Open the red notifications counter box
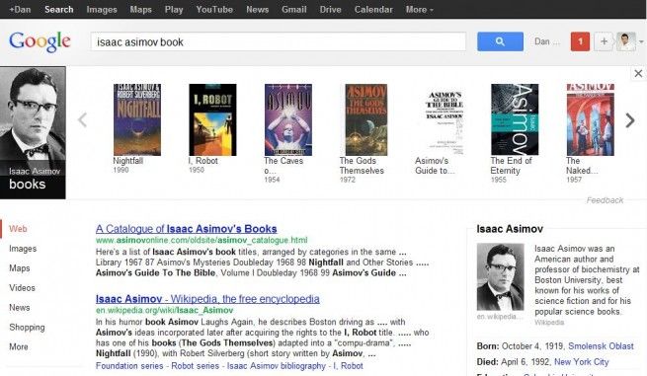This screenshot has height=376, width=647. 580,41
